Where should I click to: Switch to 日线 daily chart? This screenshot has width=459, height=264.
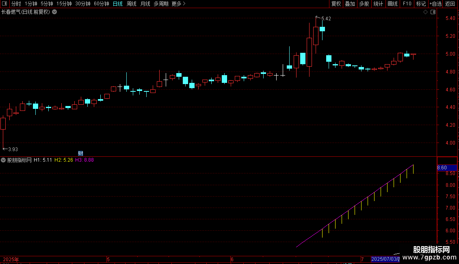point(118,4)
